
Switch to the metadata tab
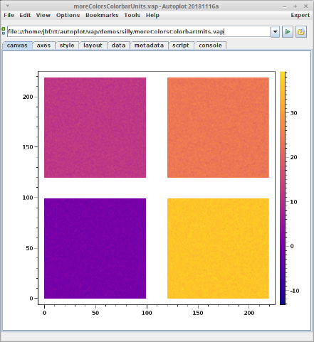tap(149, 46)
